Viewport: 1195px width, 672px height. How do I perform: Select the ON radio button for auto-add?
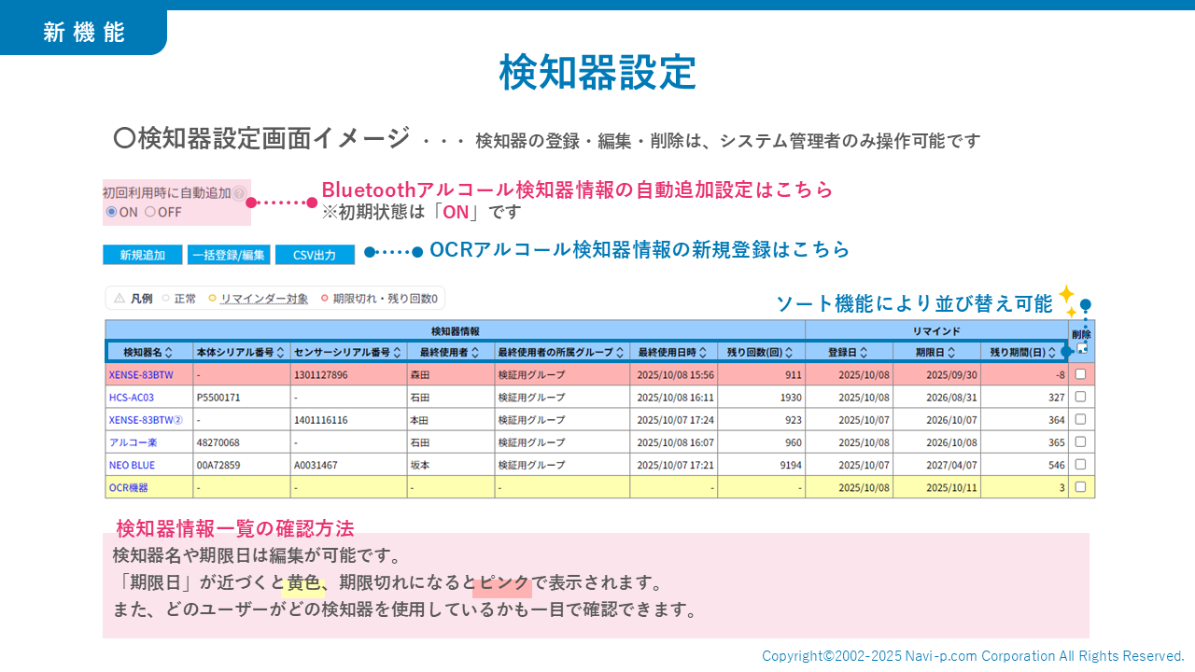tap(112, 212)
